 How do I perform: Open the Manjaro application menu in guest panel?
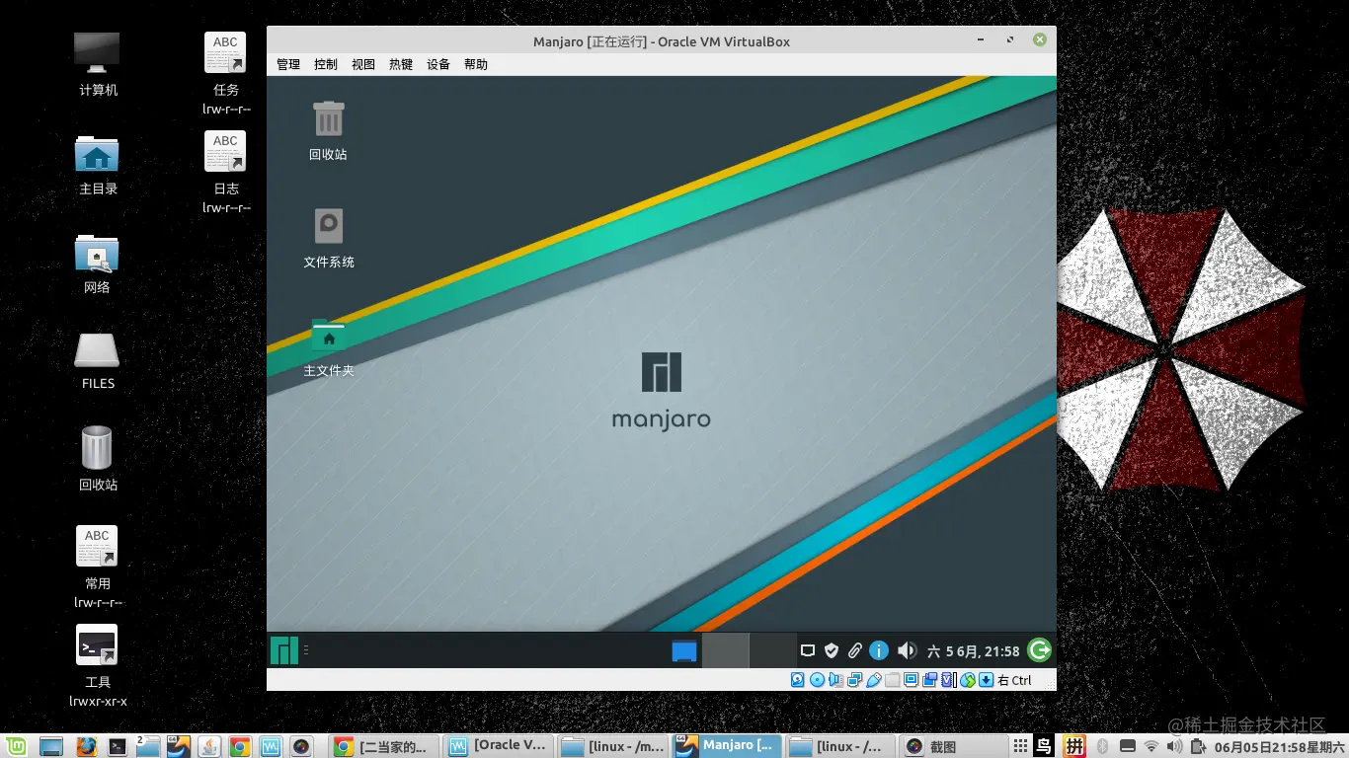tap(284, 650)
